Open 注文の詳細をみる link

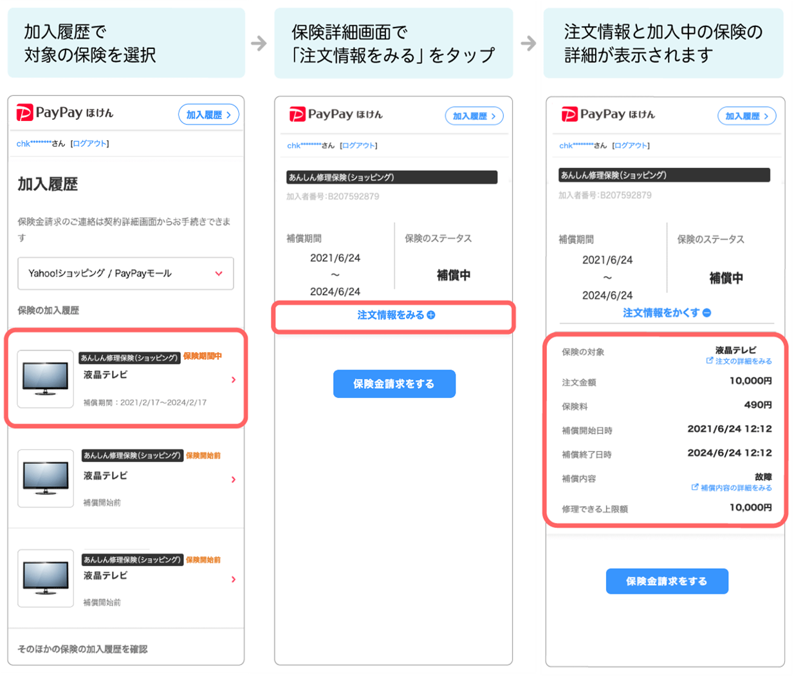(743, 361)
